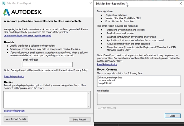The height and width of the screenshot is (126, 184).
Task: Click into the Details description text area
Action: pos(45,100)
